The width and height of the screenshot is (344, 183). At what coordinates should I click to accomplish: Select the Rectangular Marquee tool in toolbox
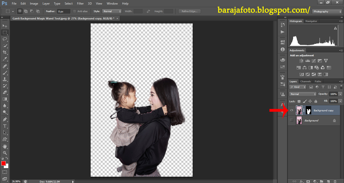coord(5,33)
